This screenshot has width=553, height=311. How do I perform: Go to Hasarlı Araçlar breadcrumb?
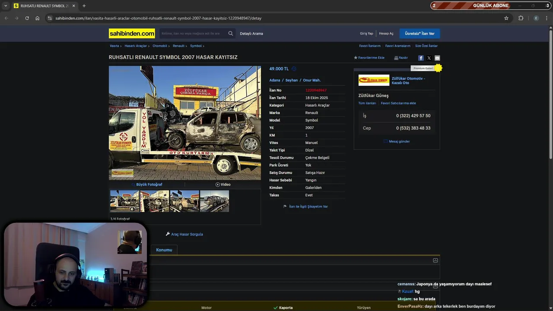tap(136, 46)
